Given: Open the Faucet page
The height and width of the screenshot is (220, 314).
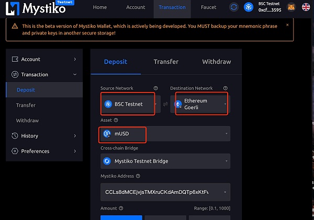Looking at the screenshot, I should click(x=208, y=7).
